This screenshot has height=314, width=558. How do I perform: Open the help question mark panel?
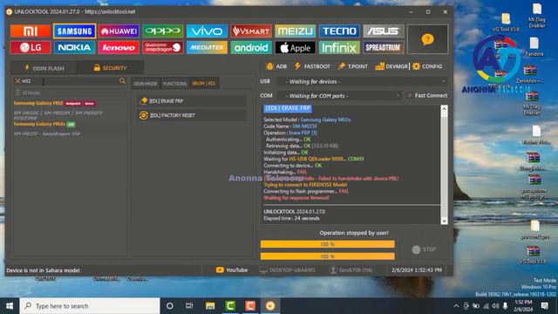coord(427,39)
